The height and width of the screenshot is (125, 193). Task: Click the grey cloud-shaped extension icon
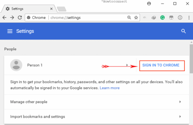click(x=154, y=18)
